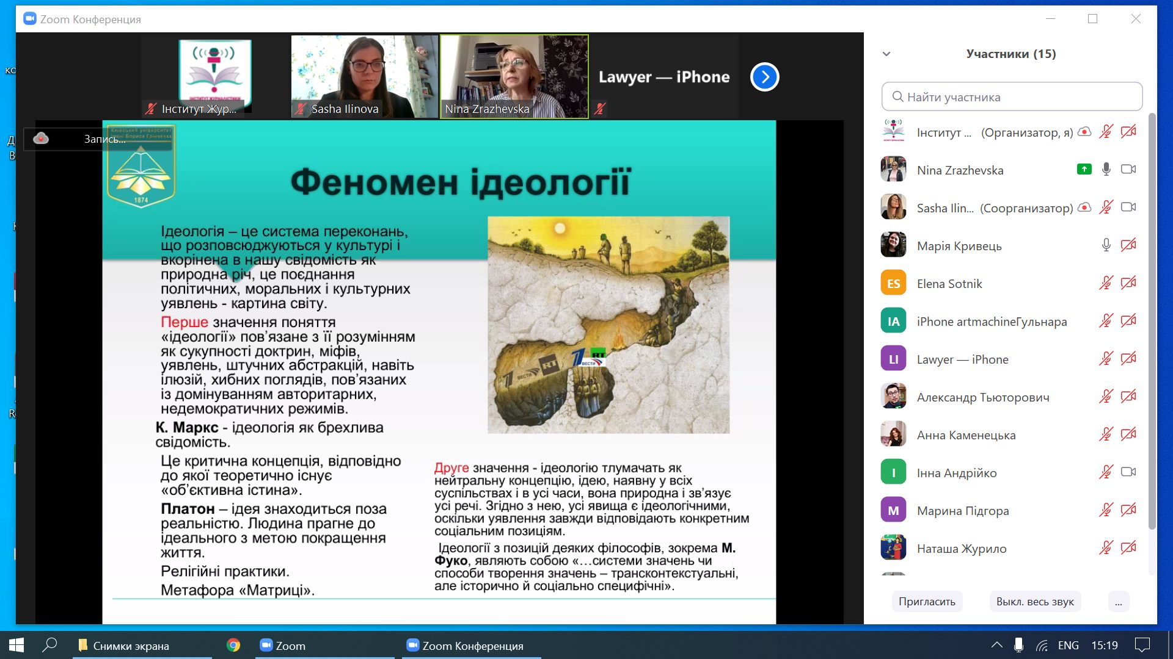Viewport: 1173px width, 659px height.
Task: Expand the system tray hidden icons arrow
Action: point(996,645)
